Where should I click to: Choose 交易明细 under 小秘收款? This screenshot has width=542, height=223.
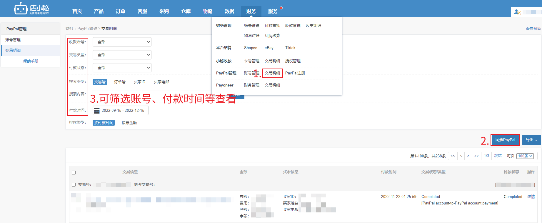pos(272,61)
